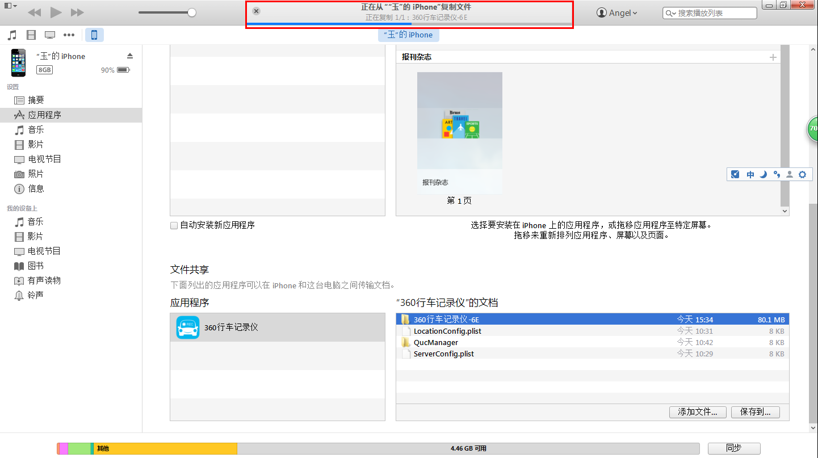The height and width of the screenshot is (458, 818).
Task: Click the plus icon beside 报刊杂志
Action: point(773,57)
